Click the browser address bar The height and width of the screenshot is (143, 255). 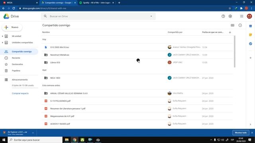tap(122, 8)
